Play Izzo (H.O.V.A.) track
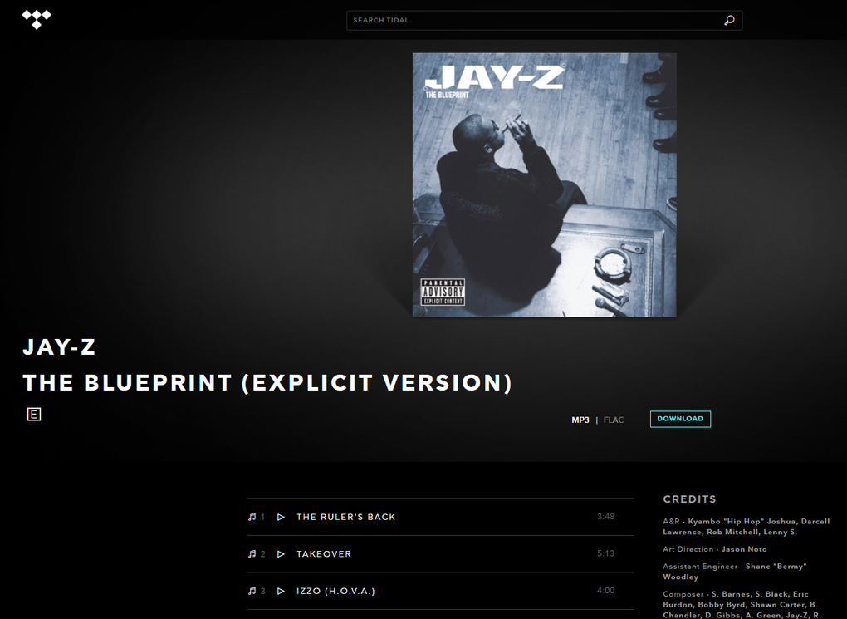 tap(281, 591)
